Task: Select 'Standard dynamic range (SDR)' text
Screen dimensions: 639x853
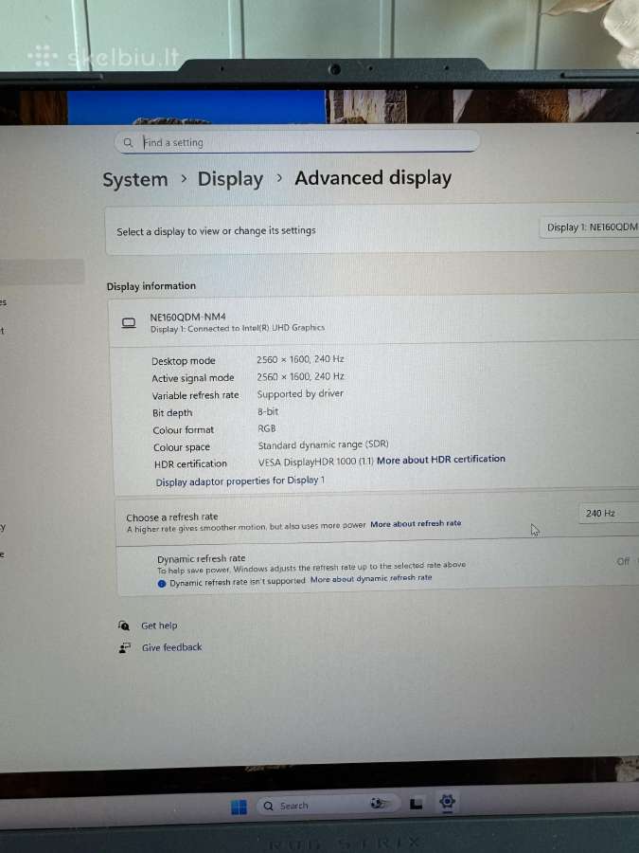Action: click(324, 445)
